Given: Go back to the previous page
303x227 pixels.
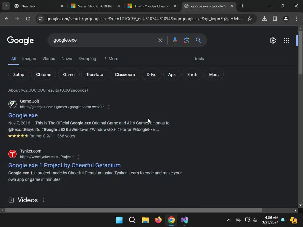Looking at the screenshot, I should tap(7, 19).
